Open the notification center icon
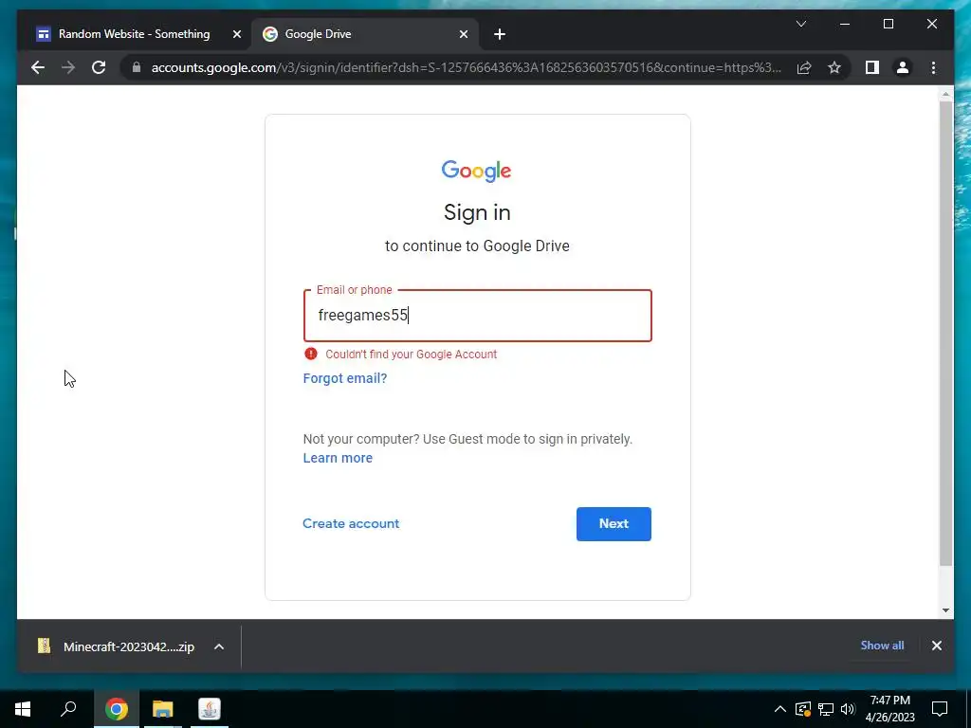Screen dimensions: 971x728 tap(940, 709)
